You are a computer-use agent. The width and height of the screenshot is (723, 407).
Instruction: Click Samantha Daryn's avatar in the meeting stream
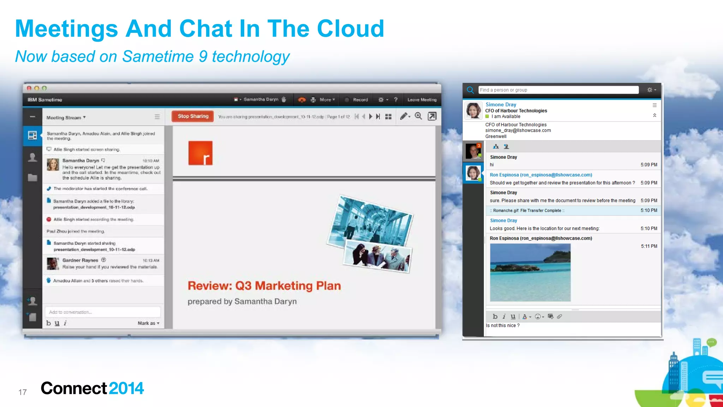53,164
